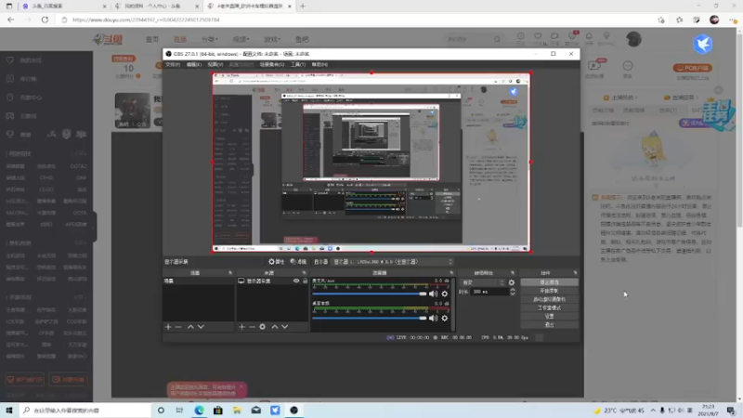Click Douyu search input box

pyautogui.click(x=467, y=39)
